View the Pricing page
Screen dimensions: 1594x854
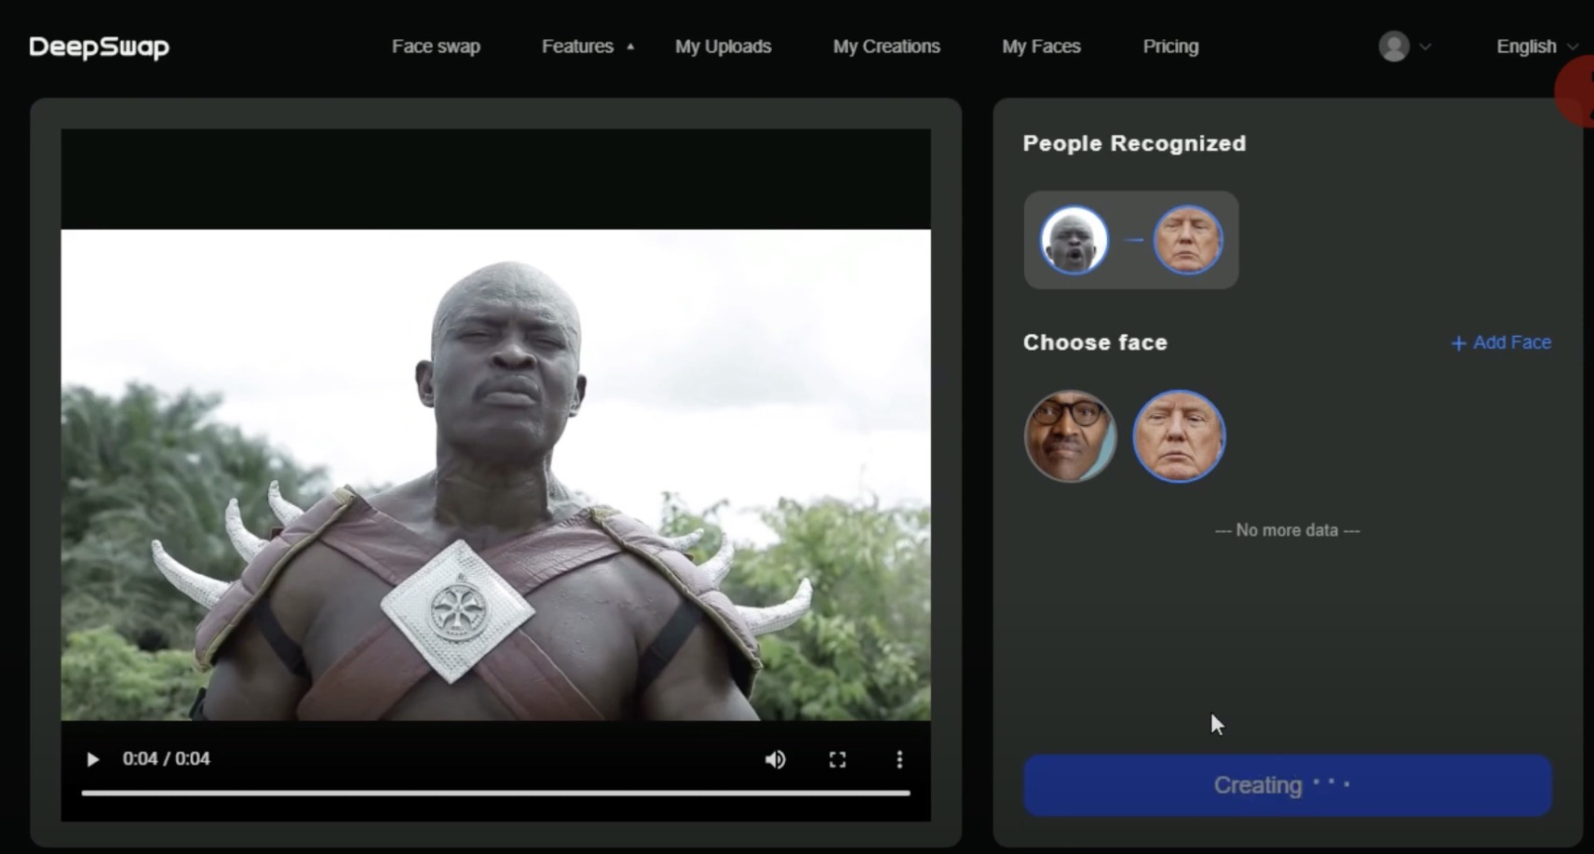pos(1170,47)
